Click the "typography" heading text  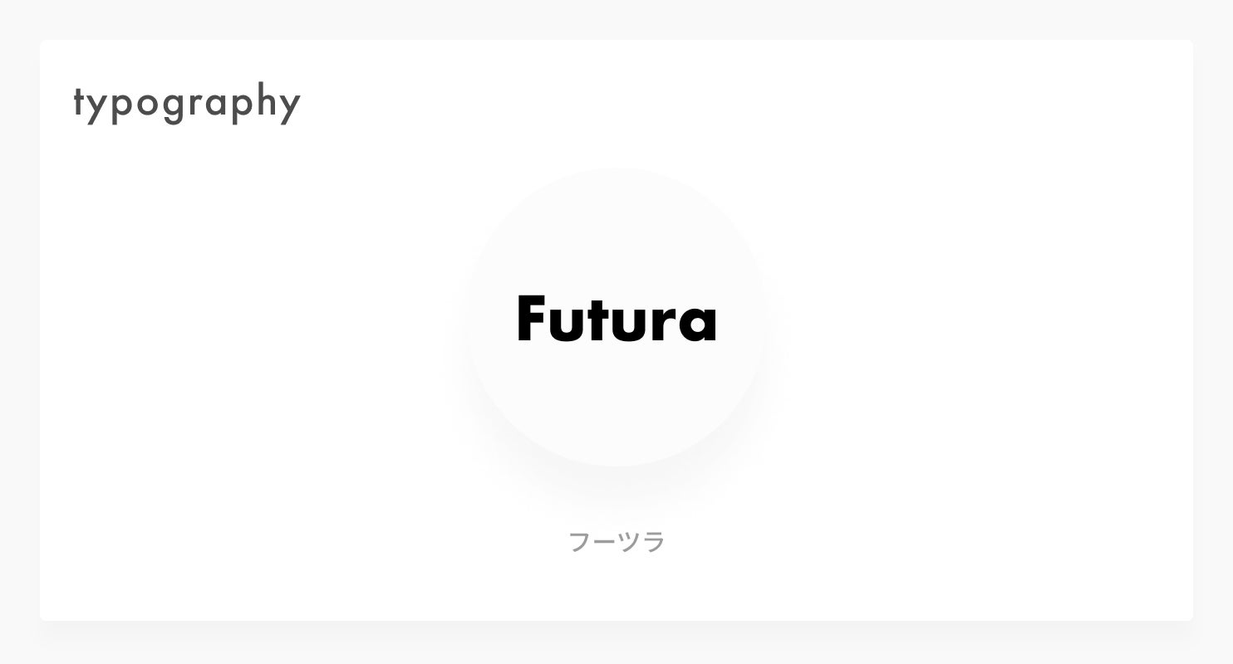coord(187,103)
